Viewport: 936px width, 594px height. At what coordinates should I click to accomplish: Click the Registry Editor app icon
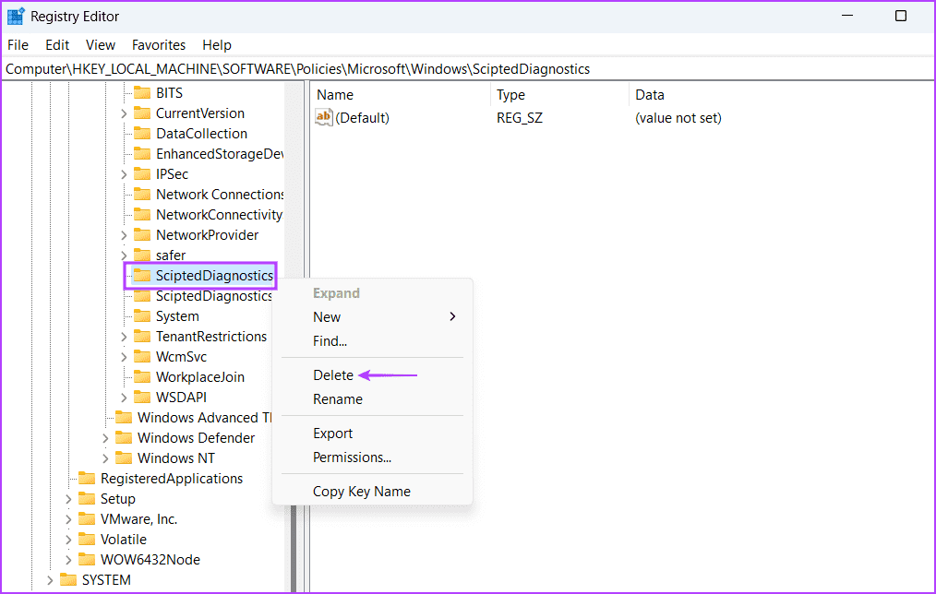16,16
